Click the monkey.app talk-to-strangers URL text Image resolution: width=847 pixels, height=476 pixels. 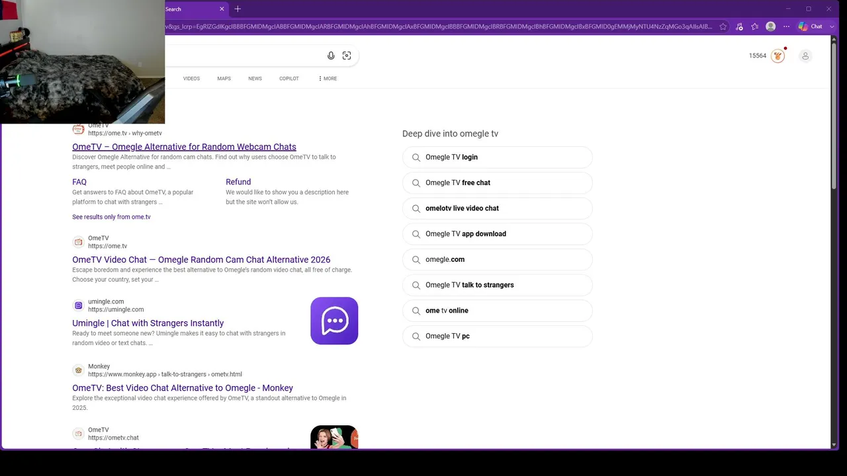pyautogui.click(x=165, y=374)
